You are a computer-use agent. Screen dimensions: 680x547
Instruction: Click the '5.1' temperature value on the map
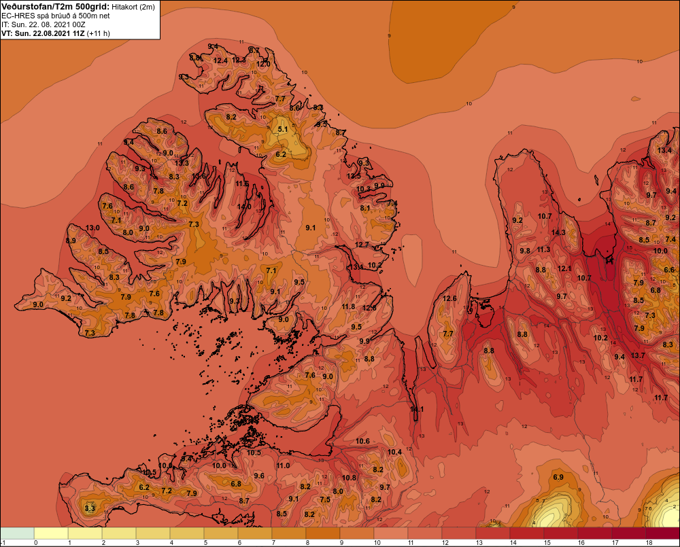[283, 129]
